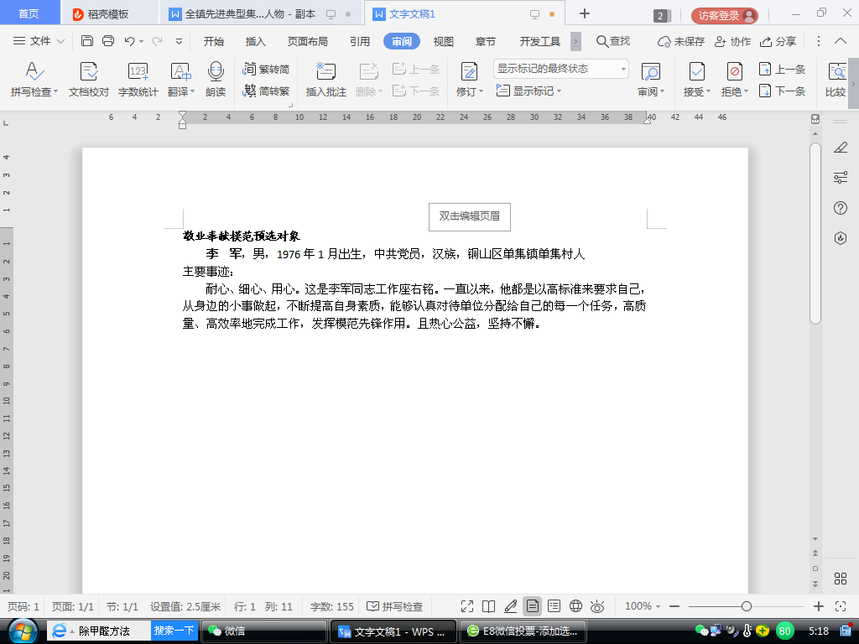Image resolution: width=859 pixels, height=644 pixels.
Task: Click the 接受 accept change icon
Action: tap(697, 72)
